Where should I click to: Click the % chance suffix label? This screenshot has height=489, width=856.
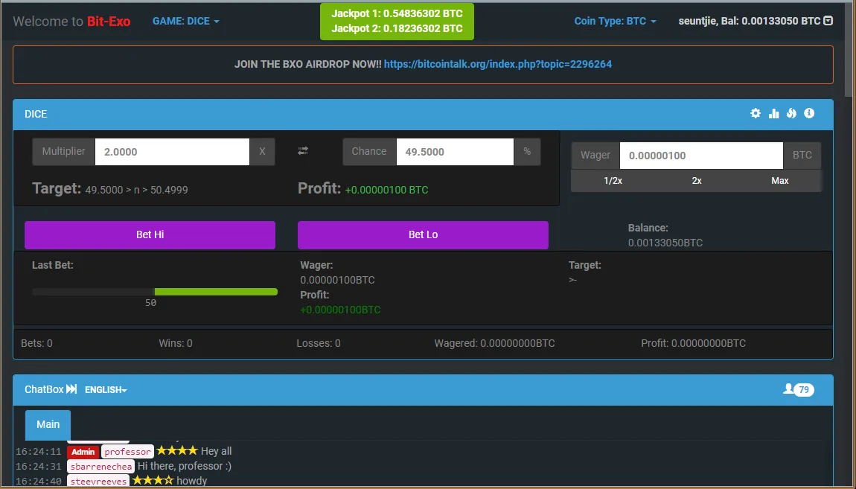[527, 152]
